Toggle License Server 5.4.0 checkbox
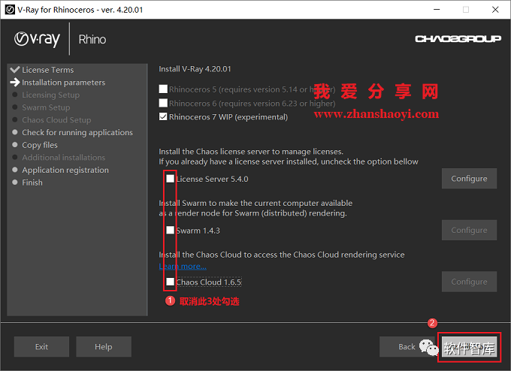 170,179
